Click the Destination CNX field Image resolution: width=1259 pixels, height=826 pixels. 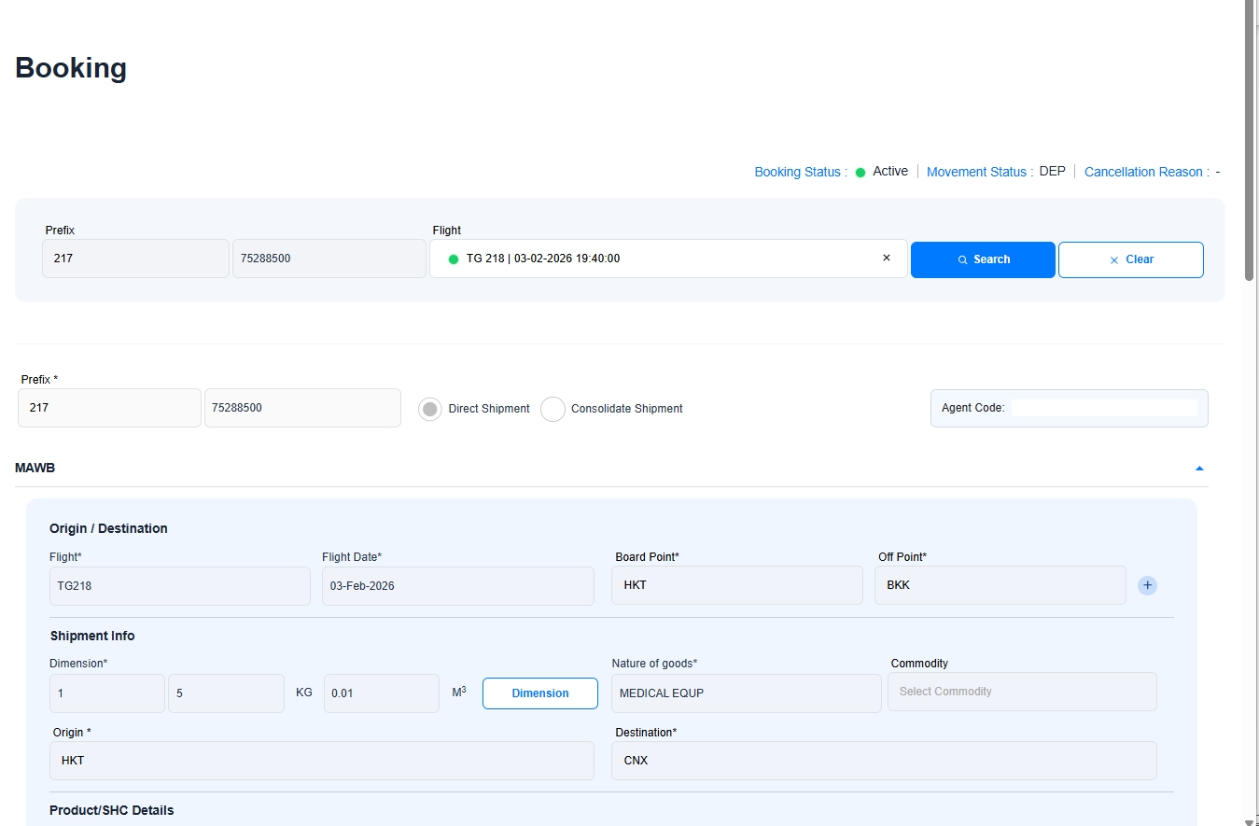[883, 761]
